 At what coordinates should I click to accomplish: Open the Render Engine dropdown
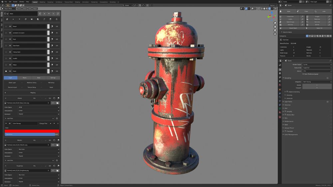tap(317, 64)
